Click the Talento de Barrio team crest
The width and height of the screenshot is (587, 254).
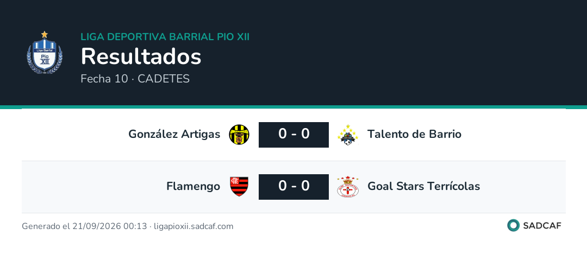(348, 135)
